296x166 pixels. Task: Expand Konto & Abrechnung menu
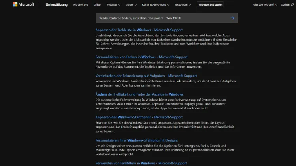(155, 4)
